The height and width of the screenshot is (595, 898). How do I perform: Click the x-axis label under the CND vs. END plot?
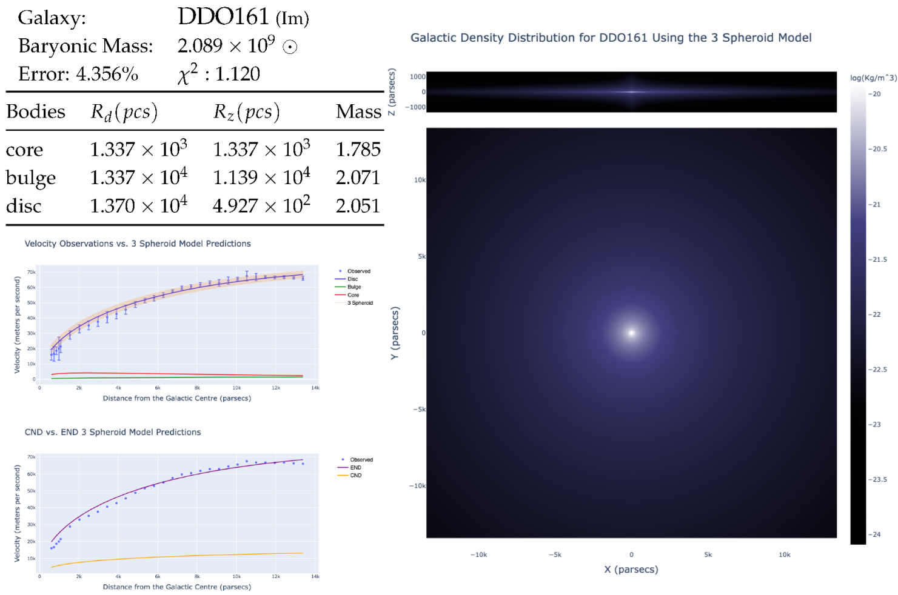(177, 587)
